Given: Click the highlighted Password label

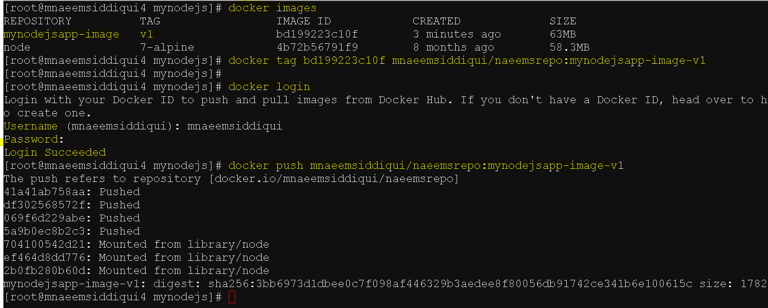Looking at the screenshot, I should pyautogui.click(x=31, y=139).
